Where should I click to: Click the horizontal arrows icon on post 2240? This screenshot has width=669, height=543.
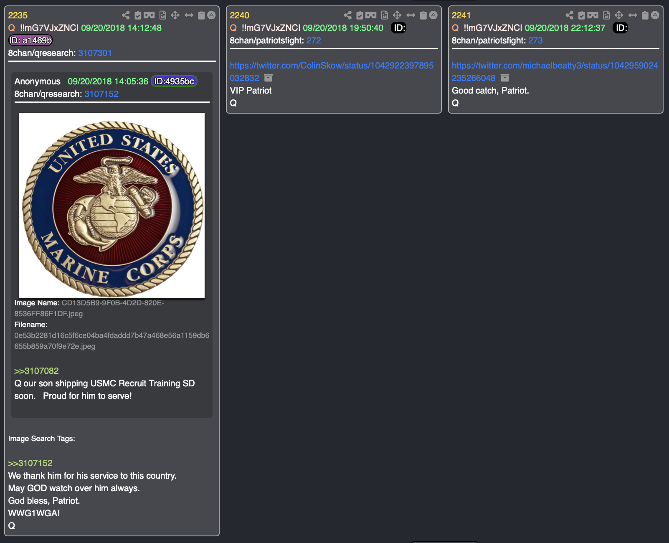[x=411, y=15]
